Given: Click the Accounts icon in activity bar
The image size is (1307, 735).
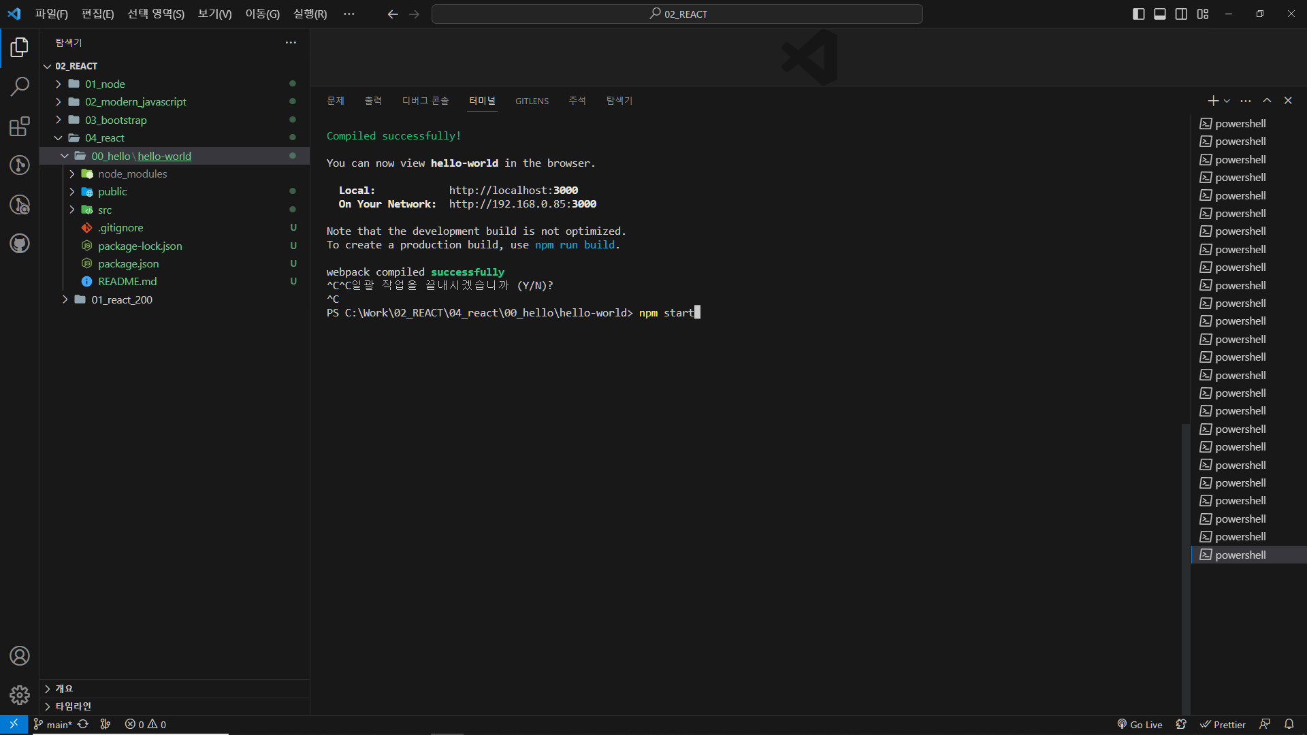Looking at the screenshot, I should [x=20, y=656].
